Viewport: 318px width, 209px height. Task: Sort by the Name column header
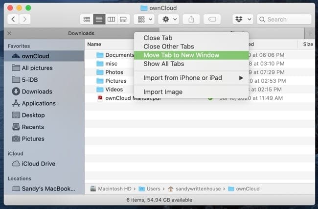[x=94, y=44]
